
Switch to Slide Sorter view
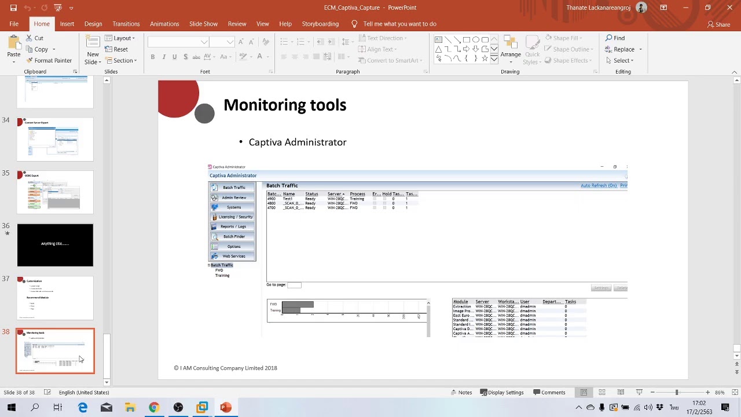602,392
